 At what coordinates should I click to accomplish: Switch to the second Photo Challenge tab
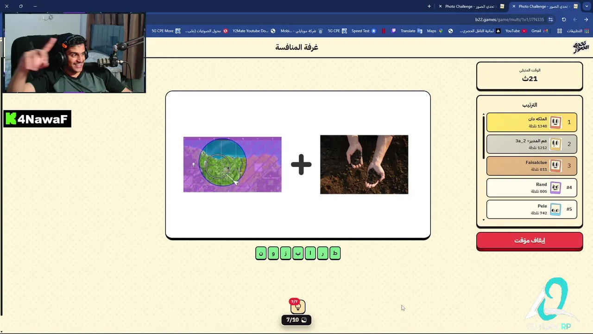pos(472,6)
